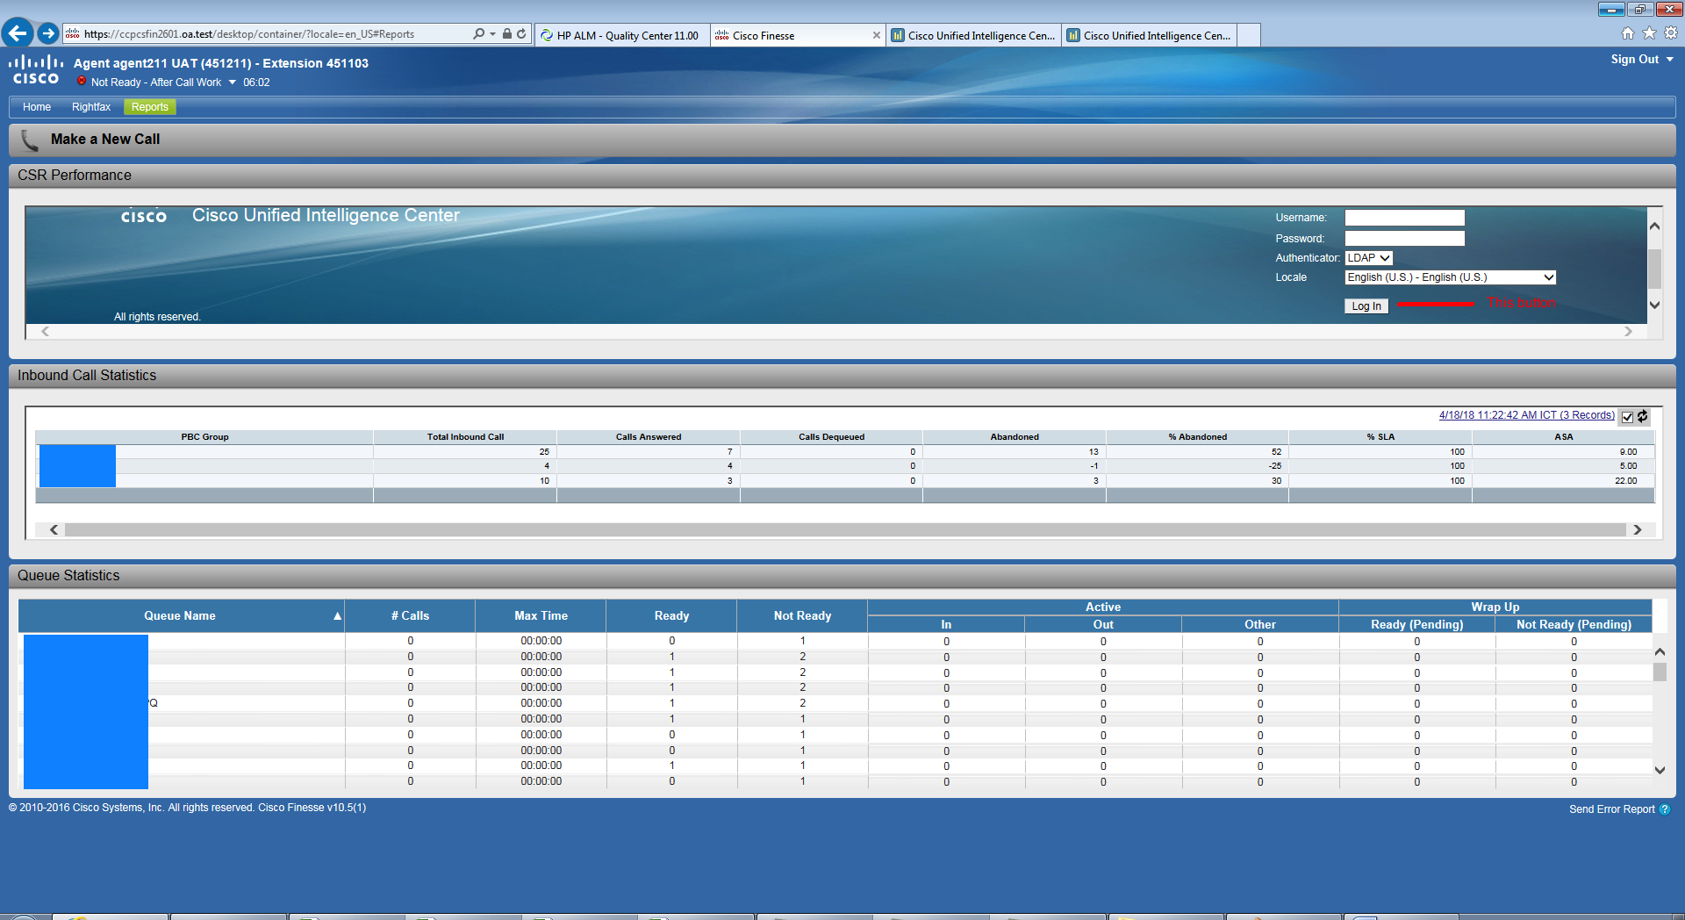Viewport: 1685px width, 920px height.
Task: Click Inbound Call Statistics horizontal scroll right arrow
Action: tap(1637, 529)
